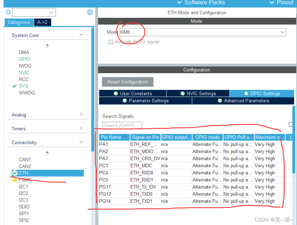The image size is (297, 225).
Task: Open the Mode dropdown showing RMII
Action: pos(203,32)
